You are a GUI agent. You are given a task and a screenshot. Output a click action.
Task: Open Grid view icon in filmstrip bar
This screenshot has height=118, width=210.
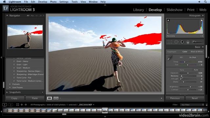pyautogui.click(x=17, y=105)
